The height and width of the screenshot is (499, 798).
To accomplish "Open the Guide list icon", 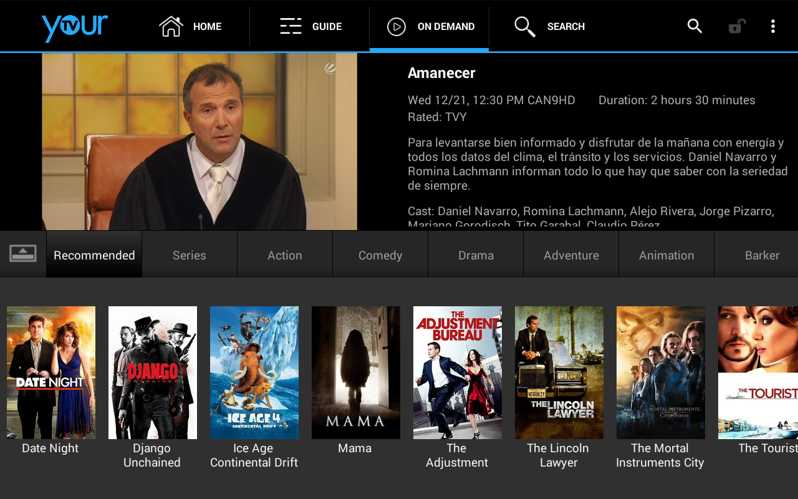I will 291,26.
